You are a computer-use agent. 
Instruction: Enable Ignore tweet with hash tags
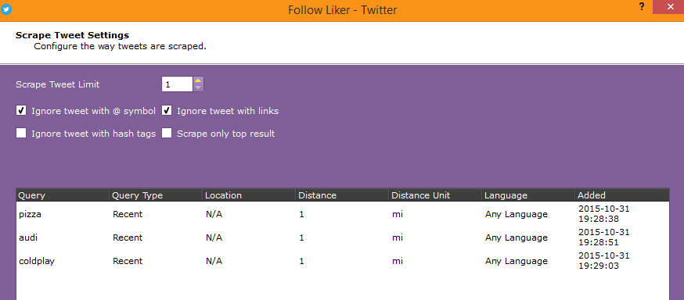tap(21, 134)
